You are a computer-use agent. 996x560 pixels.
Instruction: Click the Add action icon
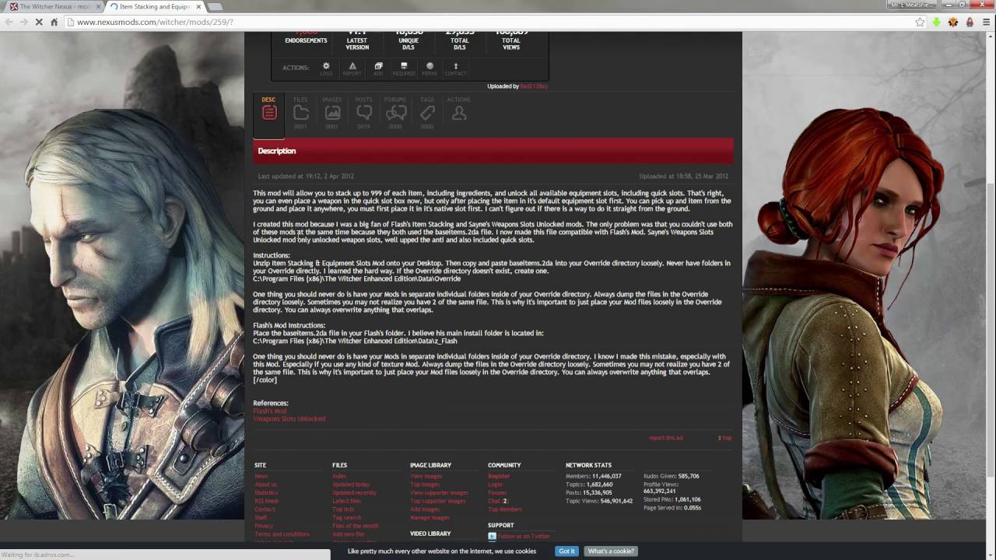click(x=378, y=68)
